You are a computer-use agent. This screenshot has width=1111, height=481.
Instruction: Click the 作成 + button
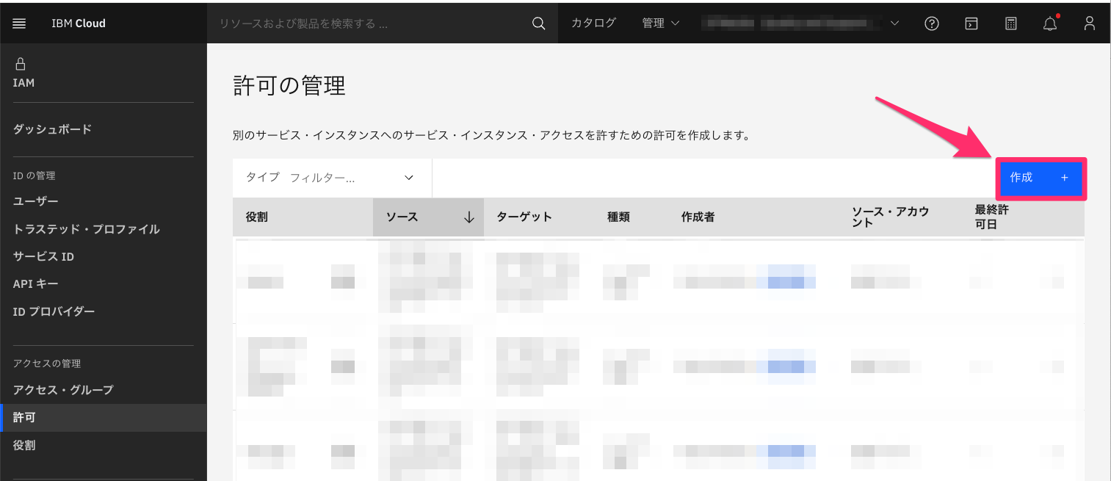pos(1042,178)
